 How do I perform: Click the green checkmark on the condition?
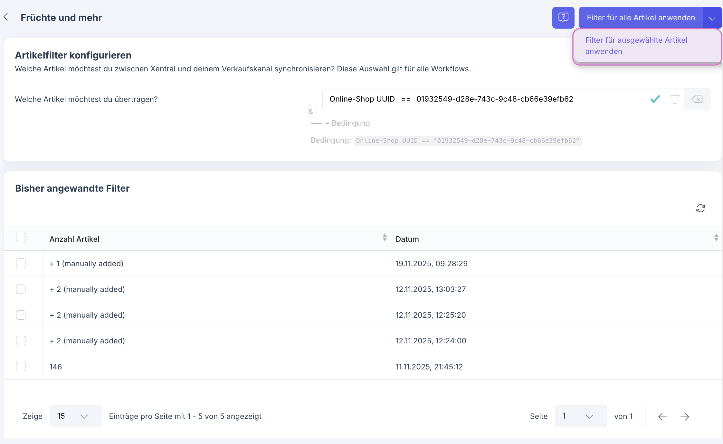pos(655,99)
